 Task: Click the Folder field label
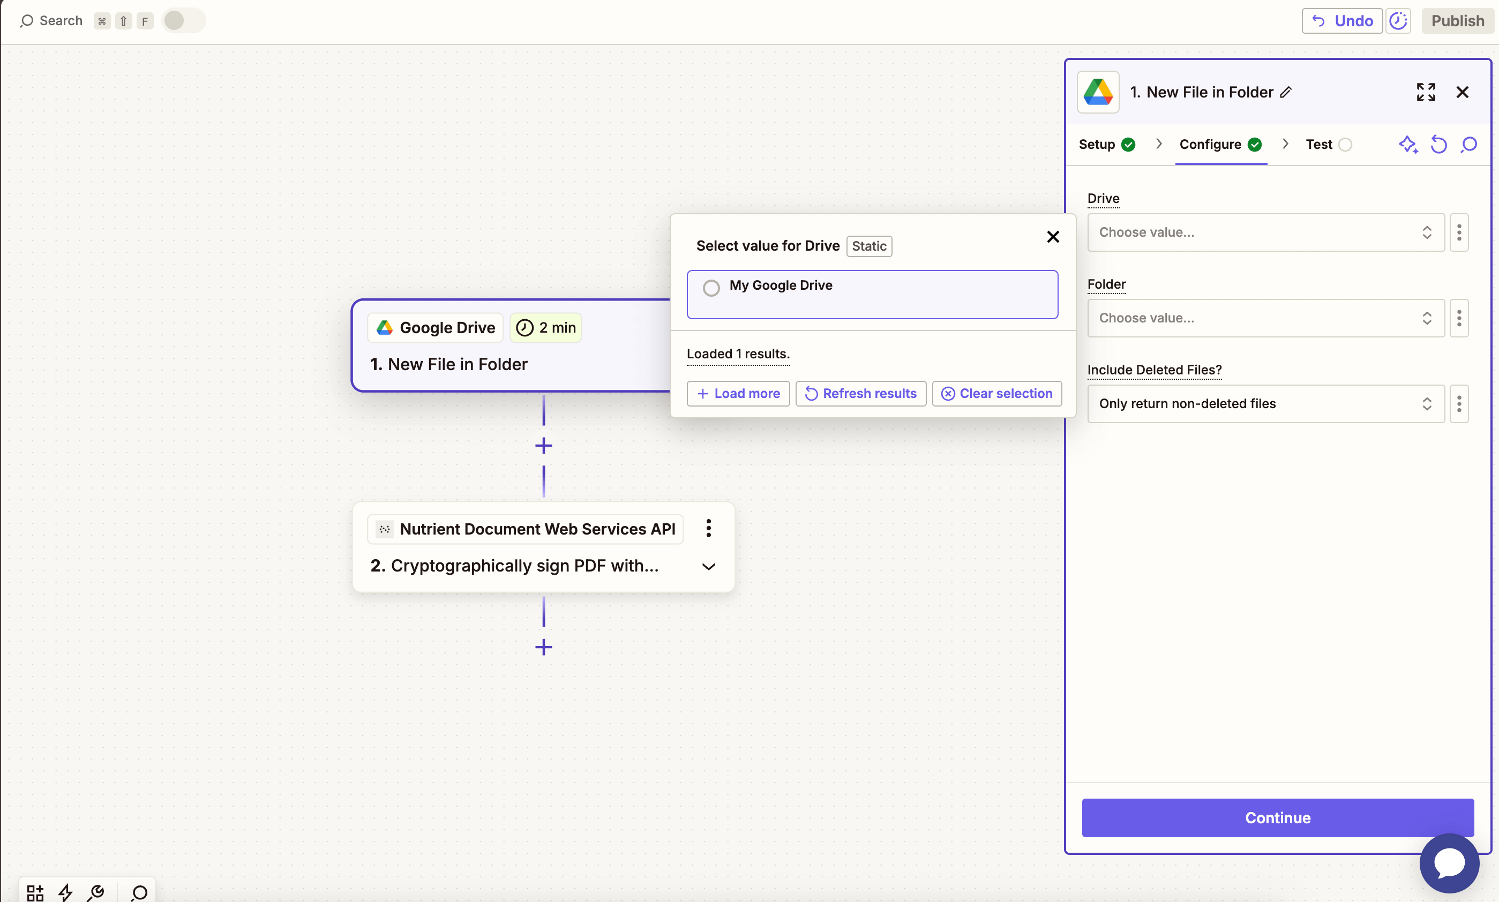click(x=1106, y=284)
